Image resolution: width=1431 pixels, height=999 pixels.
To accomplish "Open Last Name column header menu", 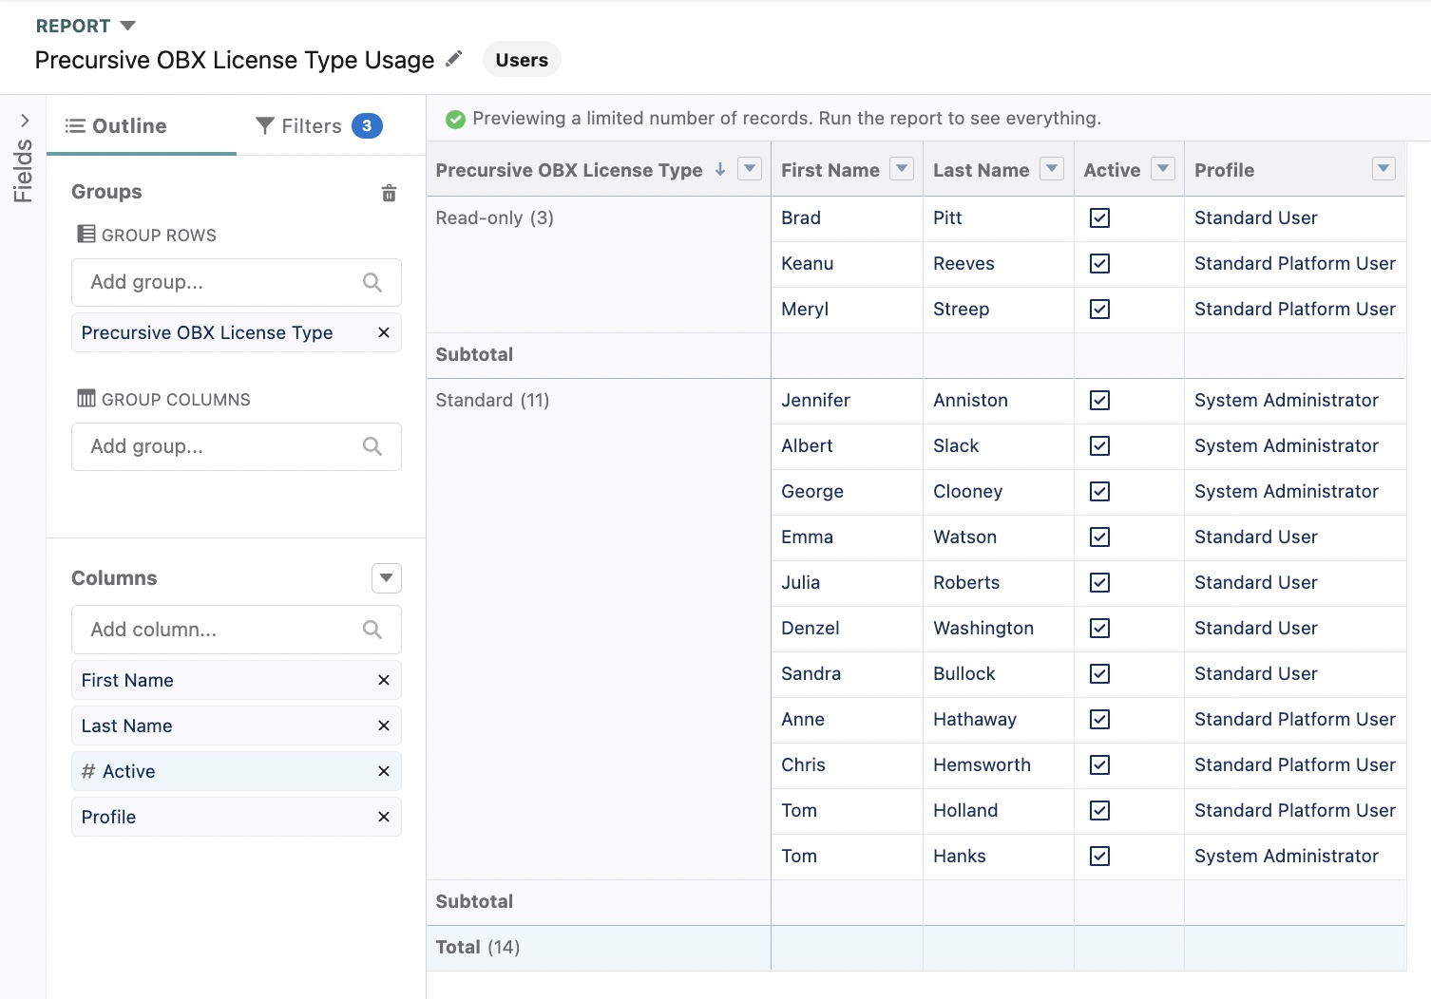I will click(1052, 169).
